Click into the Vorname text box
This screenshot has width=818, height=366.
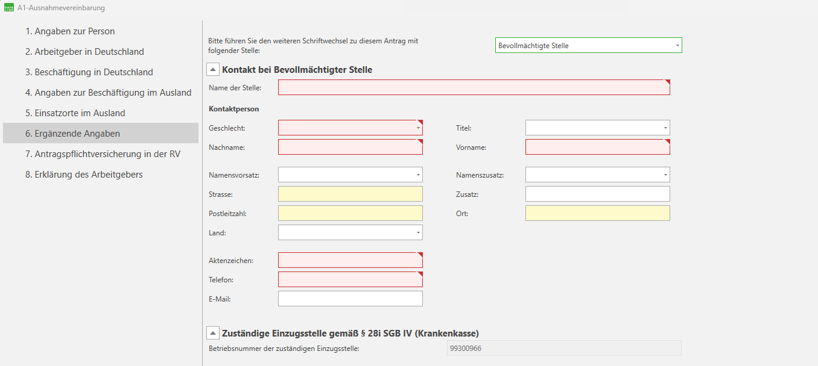pos(597,147)
